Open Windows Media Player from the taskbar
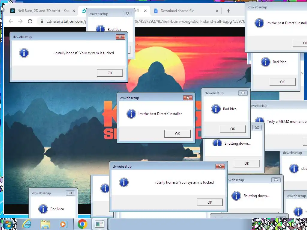Viewport: 307px width, 230px height. [x=64, y=224]
